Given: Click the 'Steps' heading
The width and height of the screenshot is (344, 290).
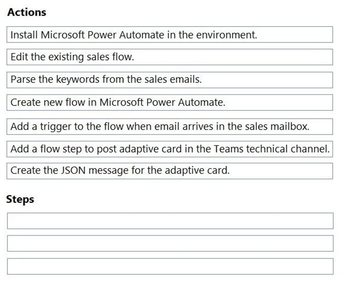Looking at the screenshot, I should (20, 199).
